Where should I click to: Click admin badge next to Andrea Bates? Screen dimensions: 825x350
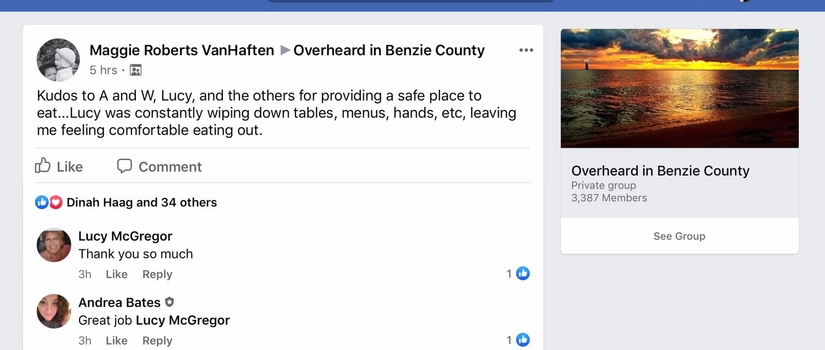click(170, 302)
